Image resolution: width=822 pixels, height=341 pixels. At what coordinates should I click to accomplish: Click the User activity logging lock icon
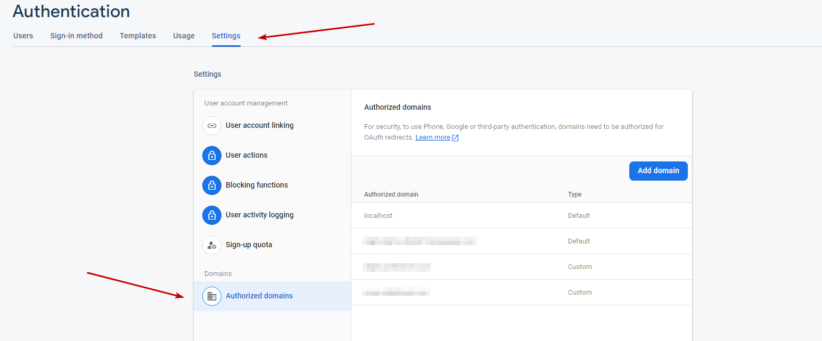(212, 215)
